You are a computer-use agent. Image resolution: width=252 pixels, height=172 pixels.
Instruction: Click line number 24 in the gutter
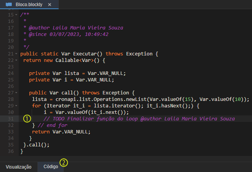11,73
